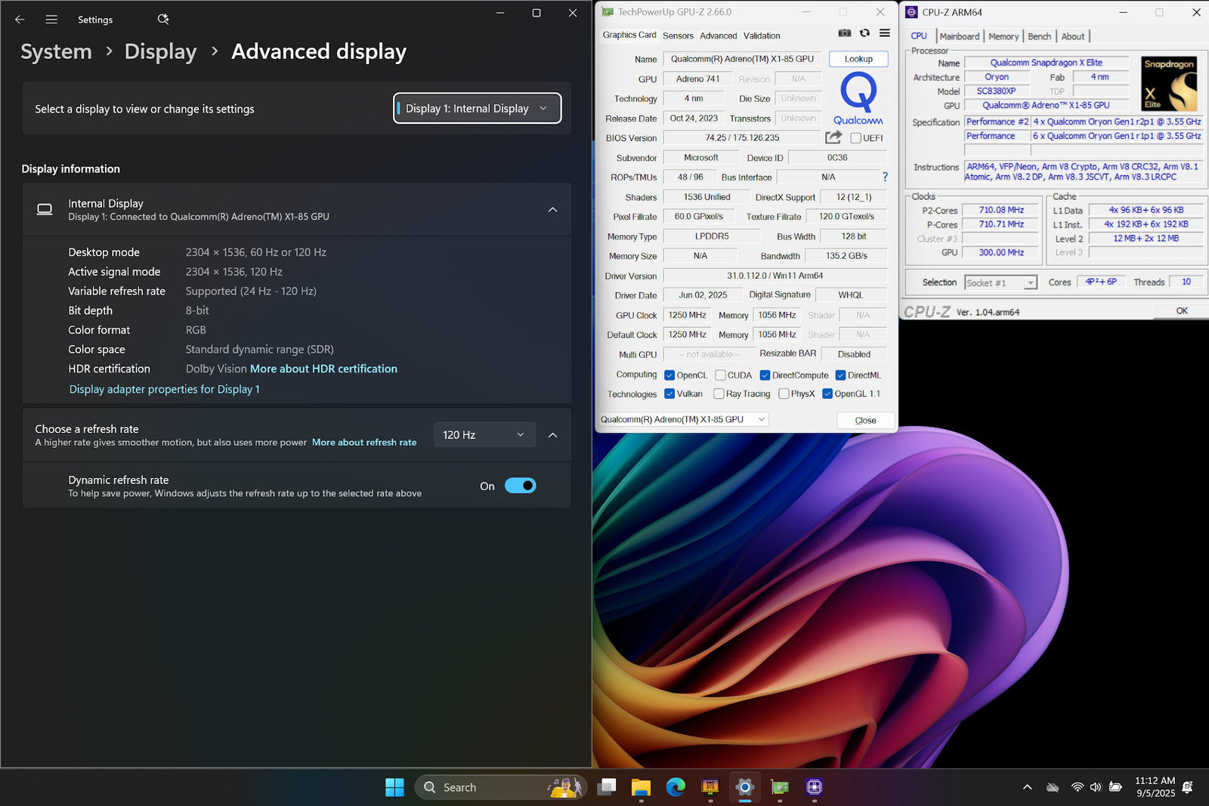This screenshot has width=1209, height=806.
Task: Click the cloud sync tray icon
Action: click(1053, 787)
